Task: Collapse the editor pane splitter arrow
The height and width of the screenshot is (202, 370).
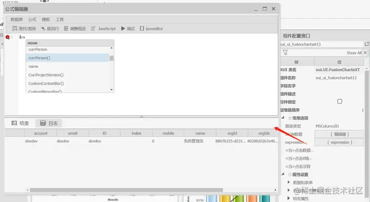Action: 141,117
